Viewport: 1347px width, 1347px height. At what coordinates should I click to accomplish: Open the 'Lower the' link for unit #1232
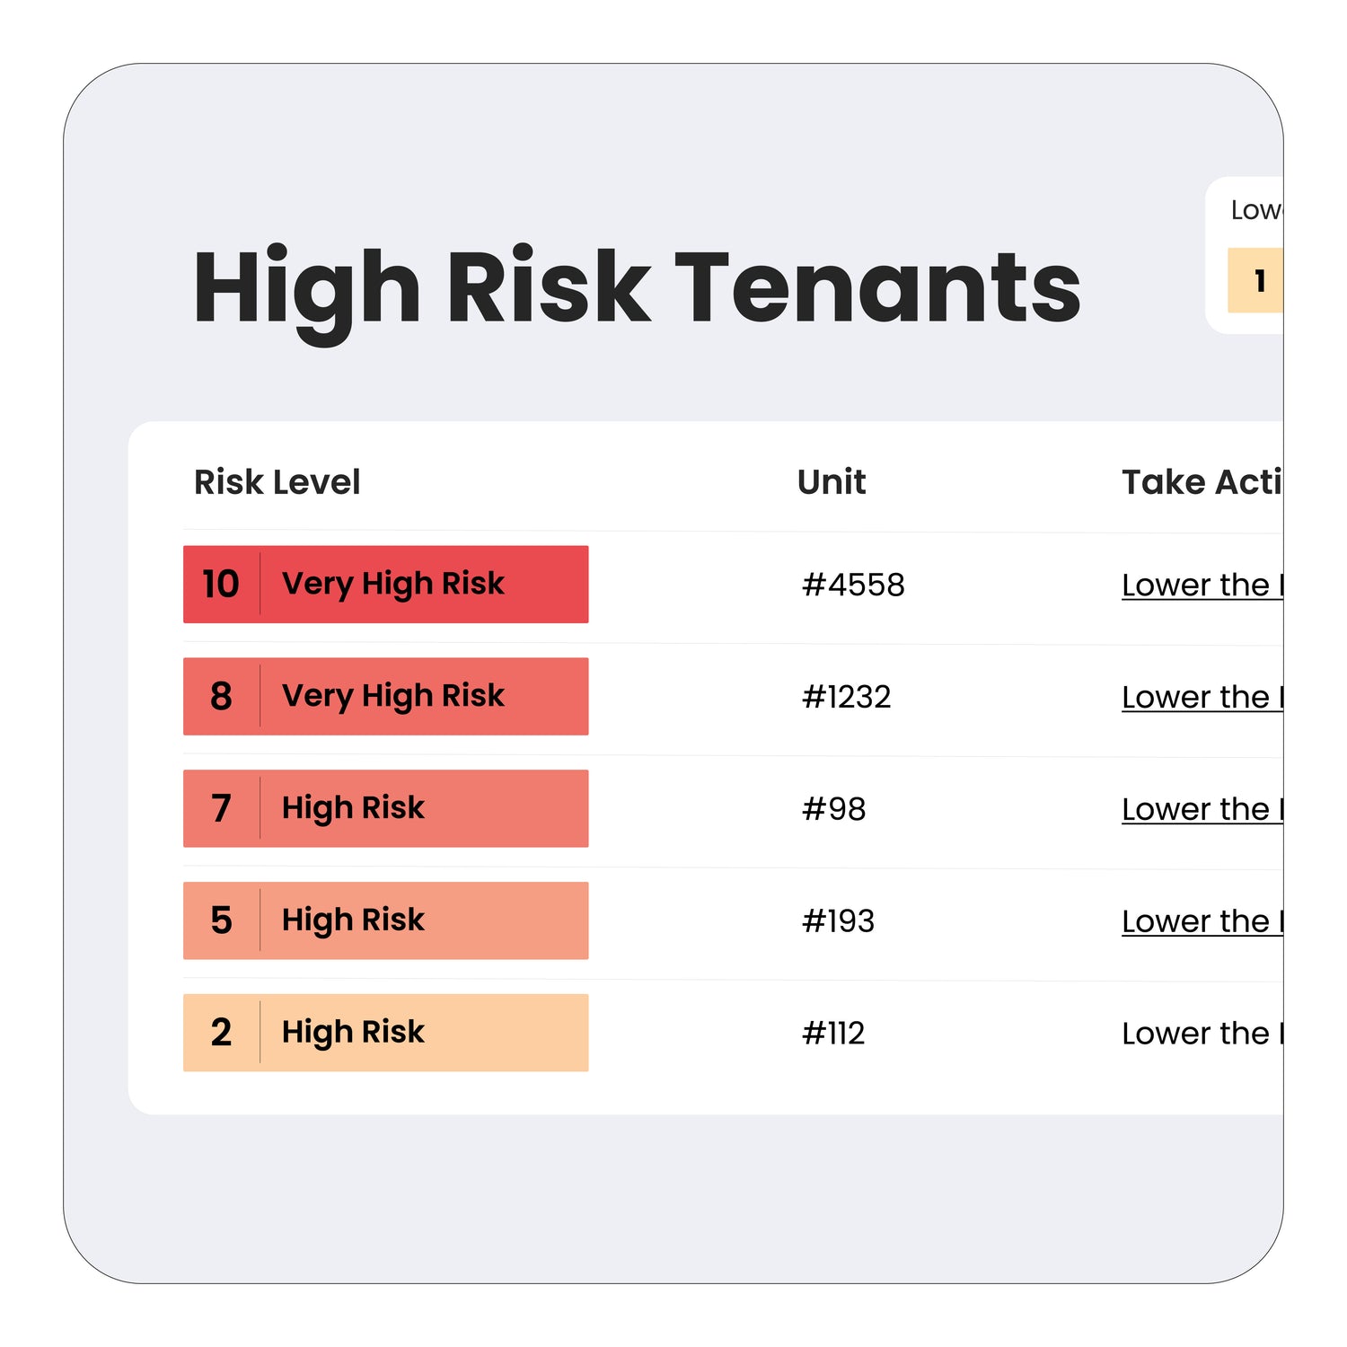pyautogui.click(x=1202, y=698)
